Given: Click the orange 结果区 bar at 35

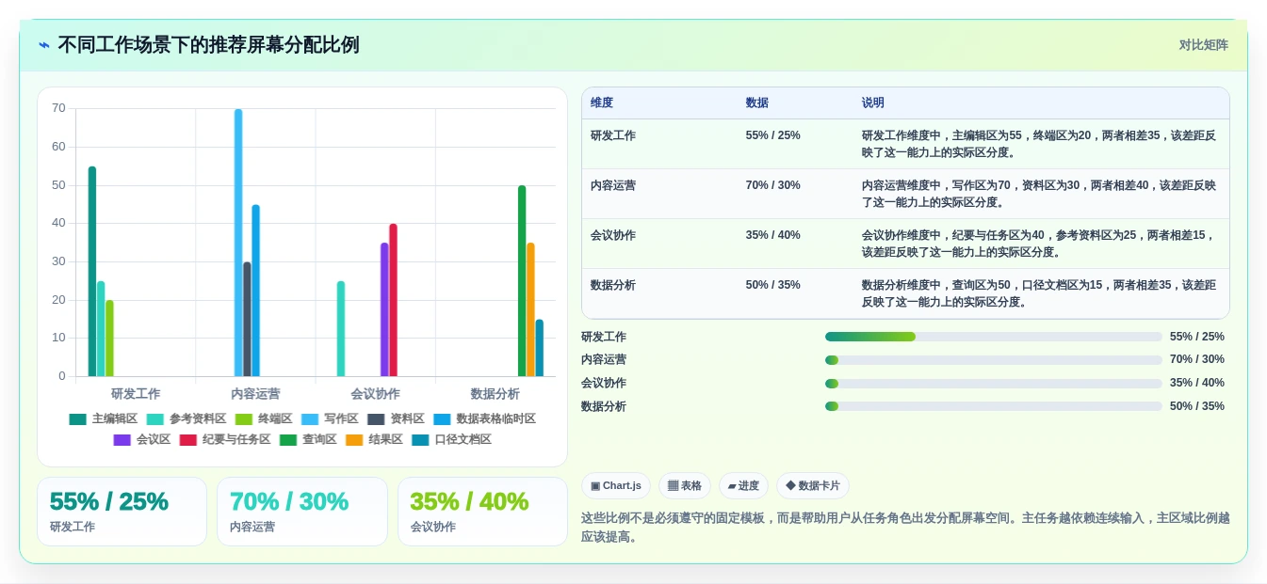Looking at the screenshot, I should click(530, 309).
